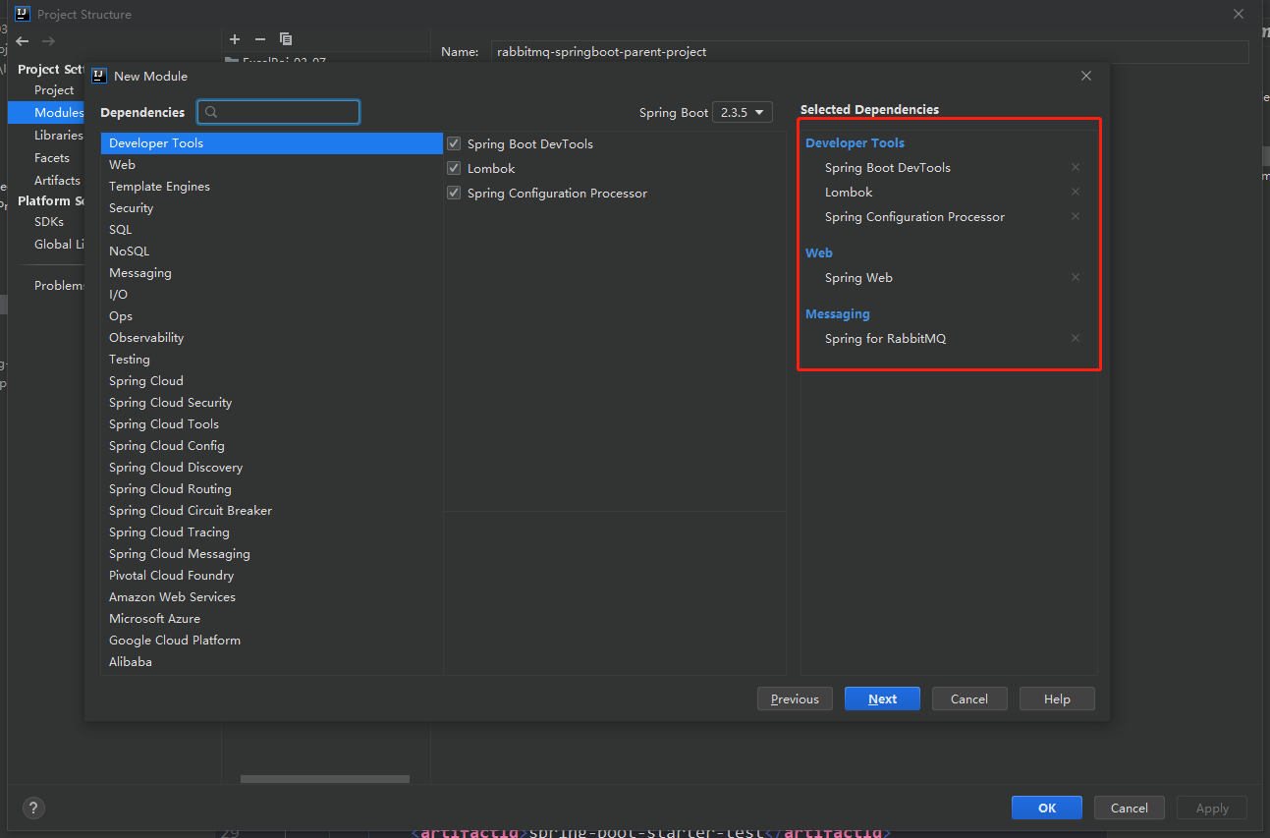Select the Alibaba category

[x=272, y=662]
